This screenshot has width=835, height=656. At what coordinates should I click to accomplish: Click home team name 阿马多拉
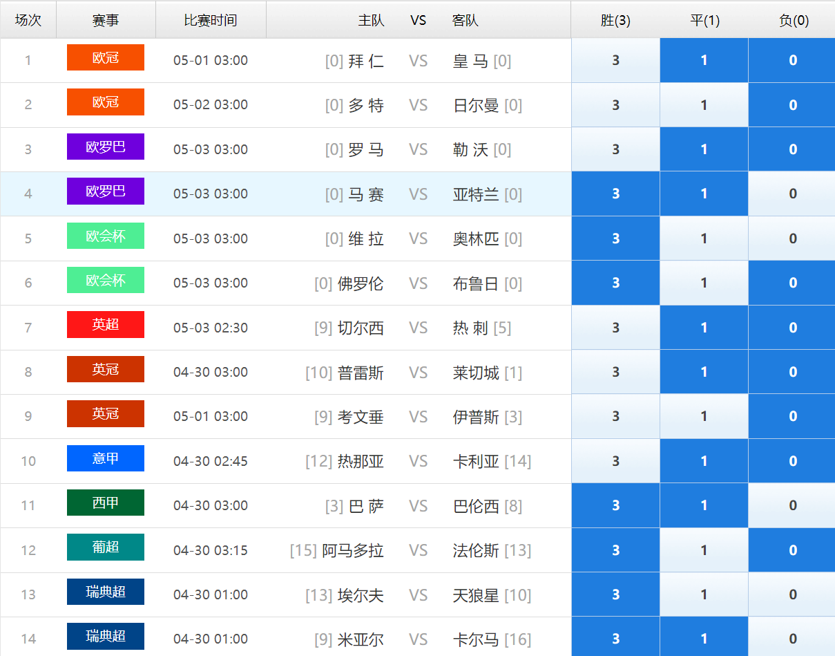pos(353,550)
